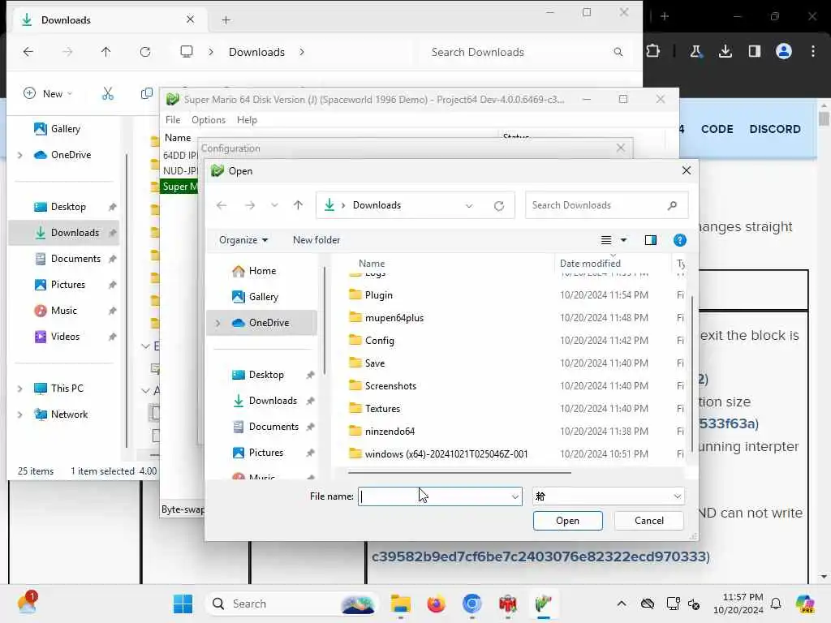Open the notification bell in system tray

click(776, 604)
